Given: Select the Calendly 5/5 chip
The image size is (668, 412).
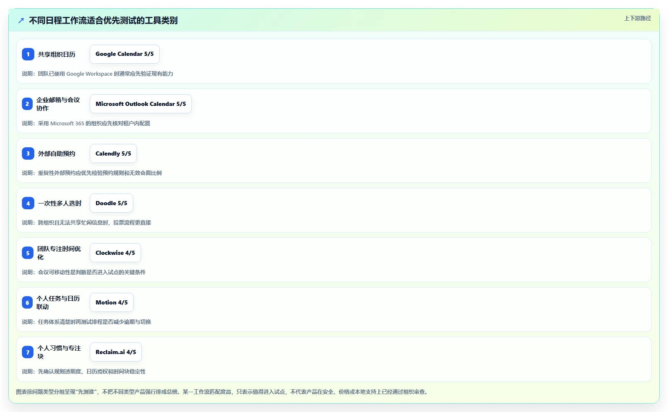Looking at the screenshot, I should [x=113, y=153].
